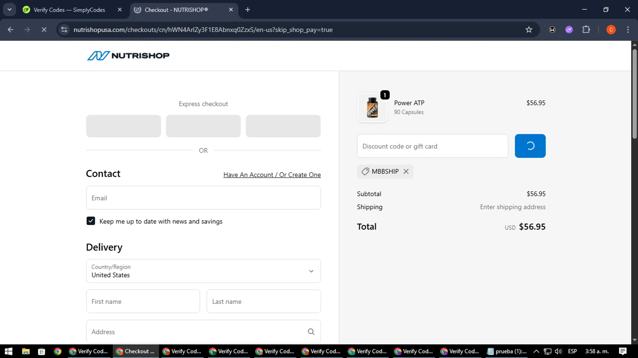Remove the MBBSHIP discount code

[x=406, y=172]
